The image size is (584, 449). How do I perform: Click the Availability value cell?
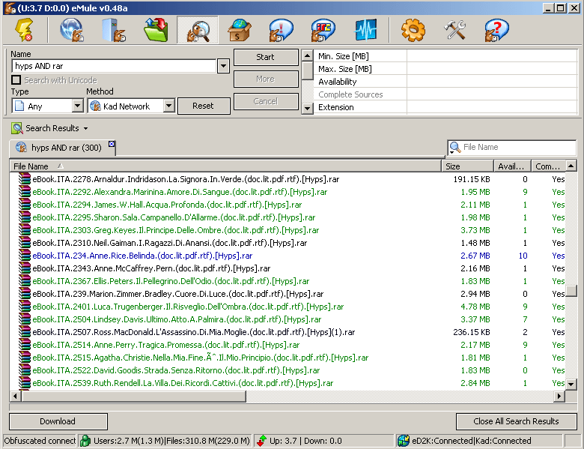[492, 82]
